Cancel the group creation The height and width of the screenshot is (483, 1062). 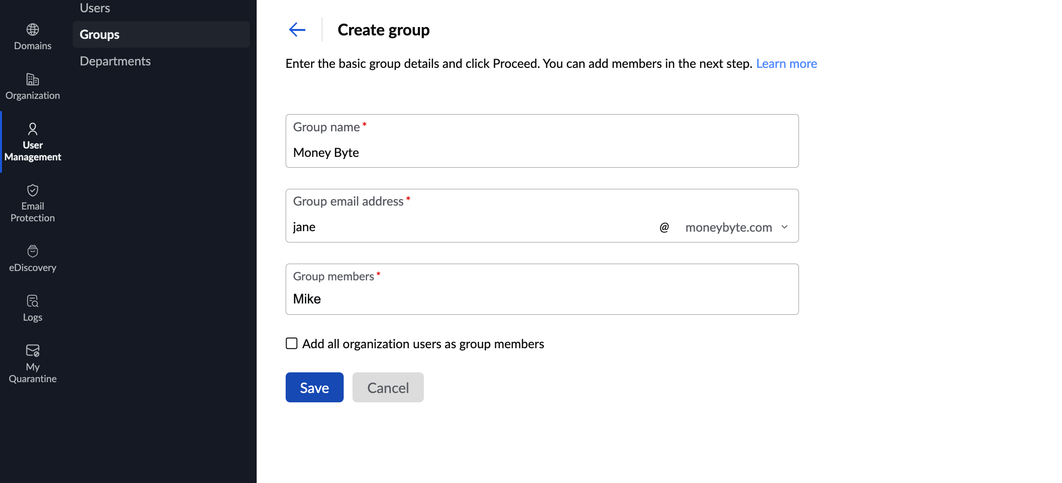[388, 388]
